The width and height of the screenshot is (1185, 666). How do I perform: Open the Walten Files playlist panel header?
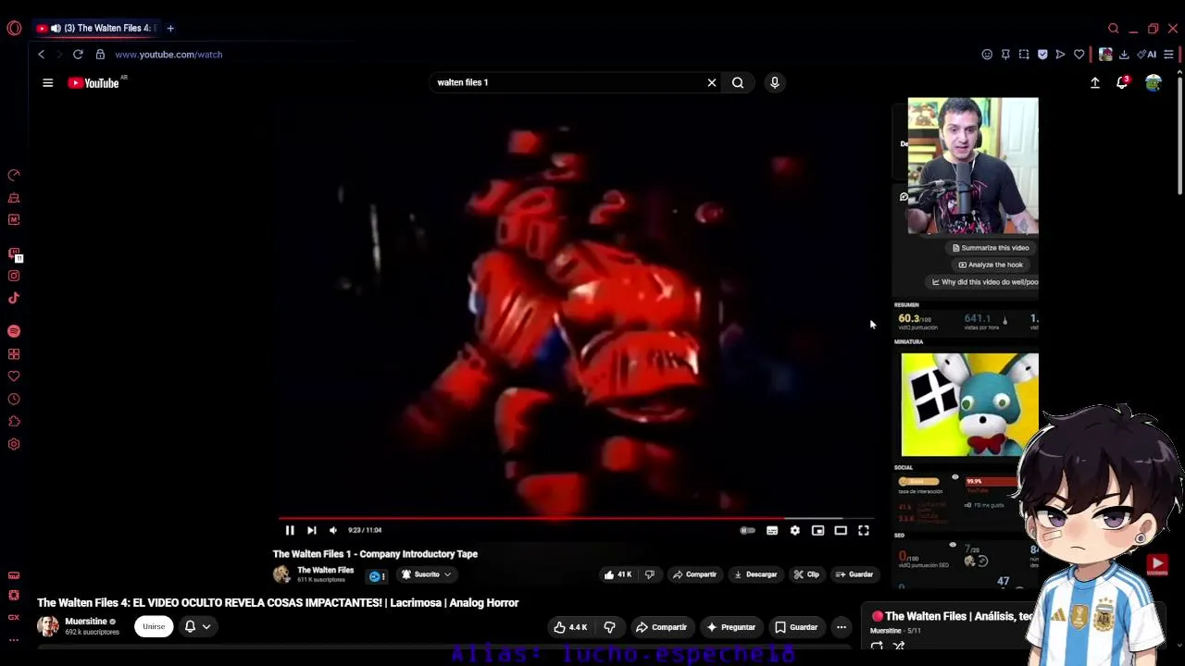[954, 616]
